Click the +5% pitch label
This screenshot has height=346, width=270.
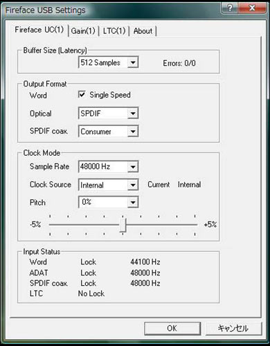pyautogui.click(x=210, y=224)
